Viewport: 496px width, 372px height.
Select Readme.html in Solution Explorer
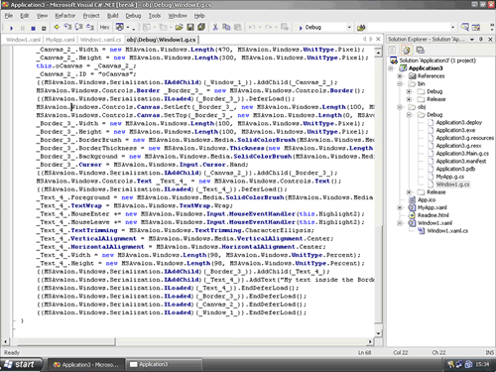434,215
